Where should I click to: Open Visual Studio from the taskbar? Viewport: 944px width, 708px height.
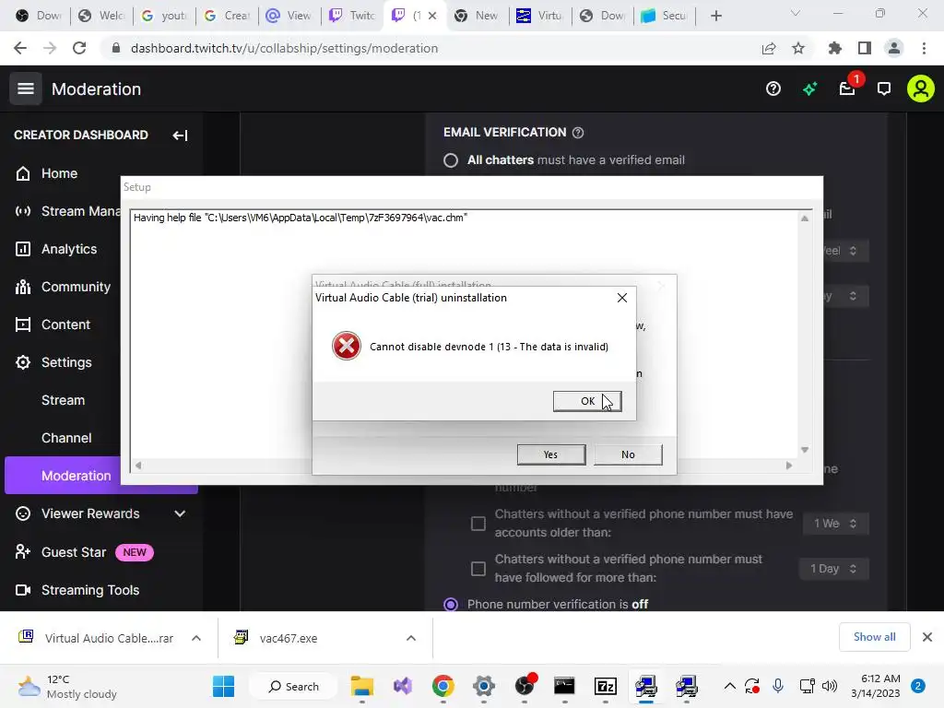click(x=403, y=686)
